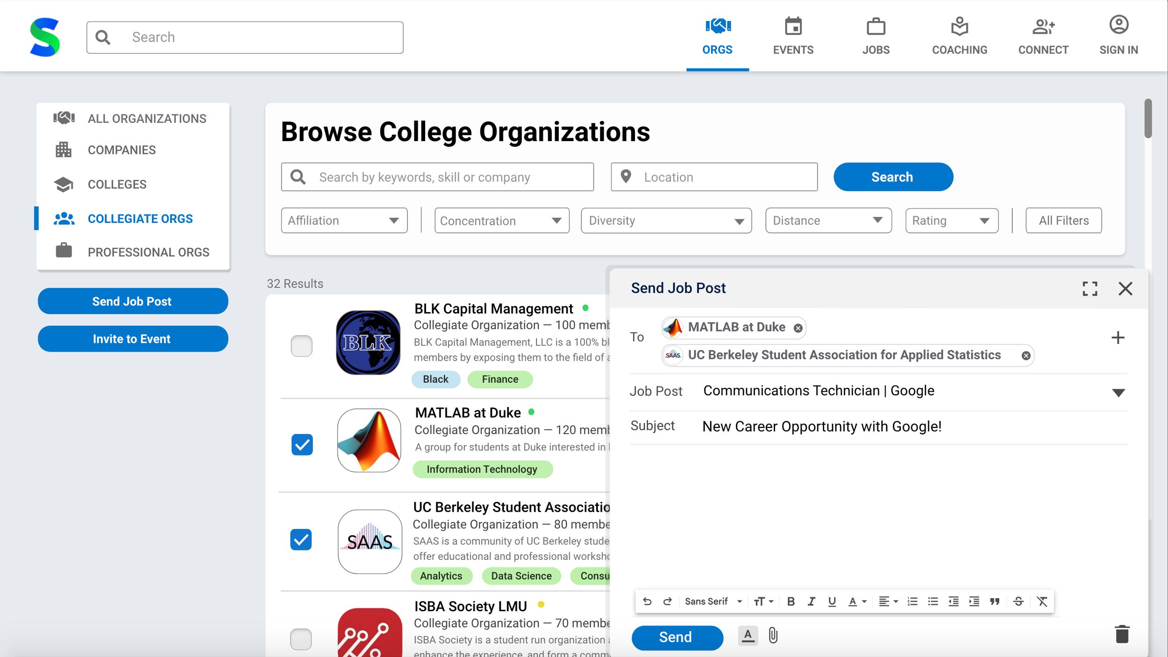Apply italic formatting in editor toolbar
This screenshot has width=1168, height=657.
[811, 602]
